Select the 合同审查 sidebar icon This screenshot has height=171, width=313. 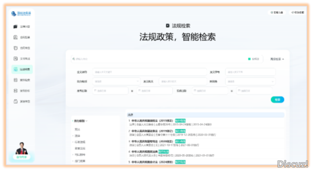[16, 48]
